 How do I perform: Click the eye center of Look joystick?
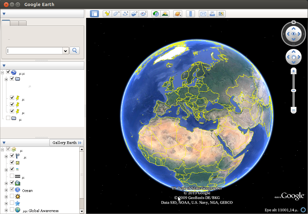click(294, 34)
